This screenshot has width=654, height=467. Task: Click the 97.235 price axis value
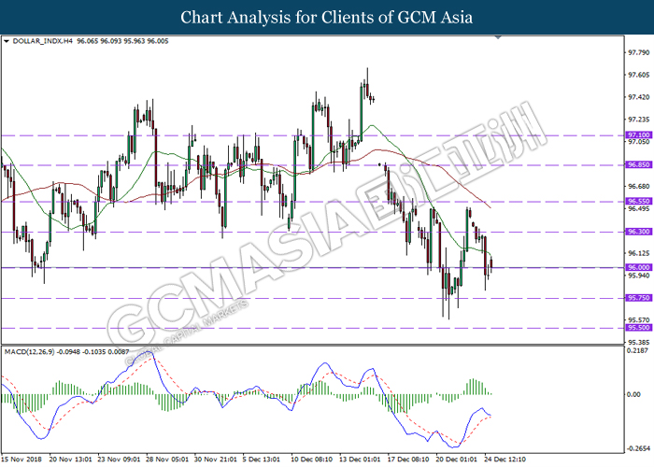[639, 120]
